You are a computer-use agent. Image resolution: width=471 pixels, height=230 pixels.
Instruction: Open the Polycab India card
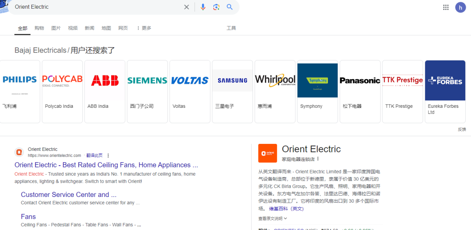[x=62, y=92]
